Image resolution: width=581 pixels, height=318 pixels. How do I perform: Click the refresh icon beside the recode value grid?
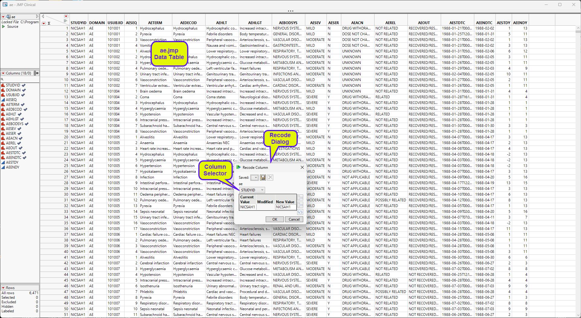pyautogui.click(x=300, y=212)
